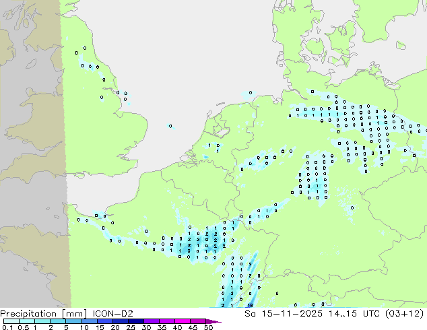Click the '[mm]' unit label
Screen dimensions: 427x330
point(74,314)
